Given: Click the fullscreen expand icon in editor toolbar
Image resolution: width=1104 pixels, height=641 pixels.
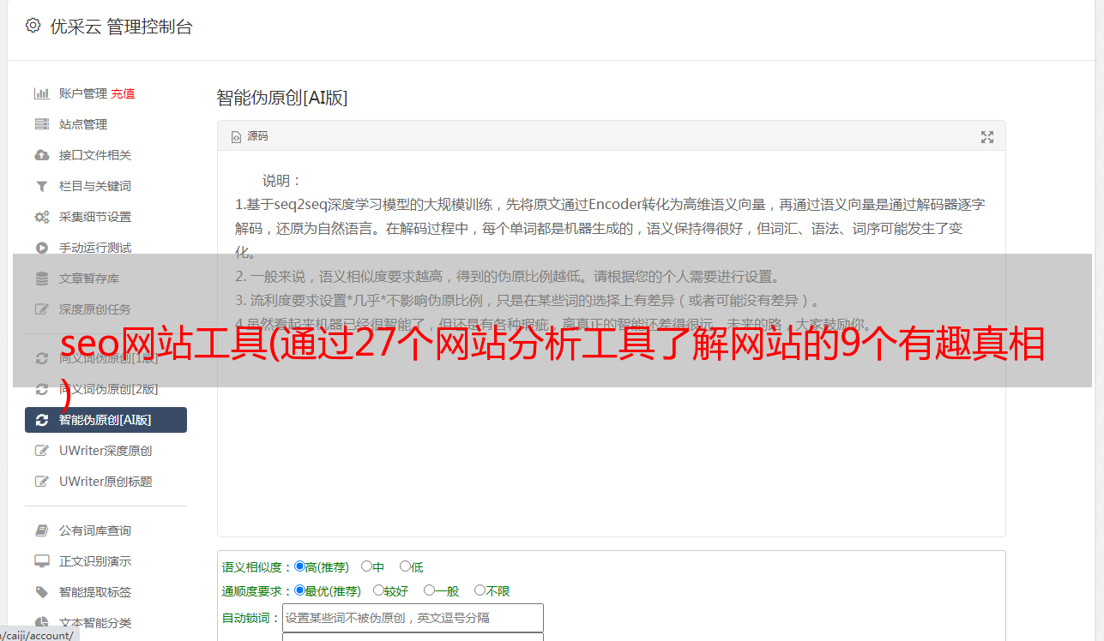Looking at the screenshot, I should point(987,137).
